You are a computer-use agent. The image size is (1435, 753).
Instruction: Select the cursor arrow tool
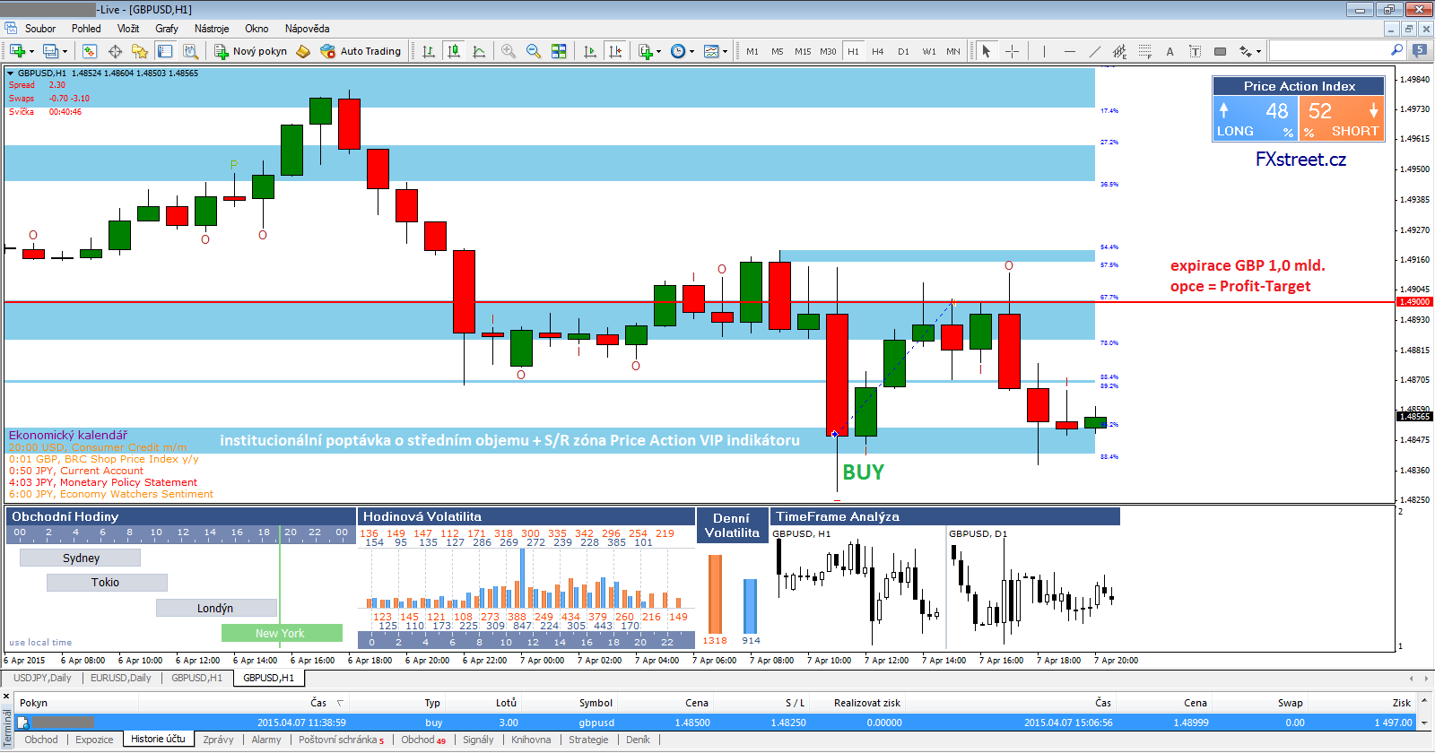coord(987,51)
